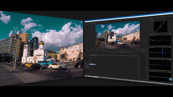Click the program monitor playhead marker below preview
Viewport: 173px width, 97px height.
(x=102, y=50)
